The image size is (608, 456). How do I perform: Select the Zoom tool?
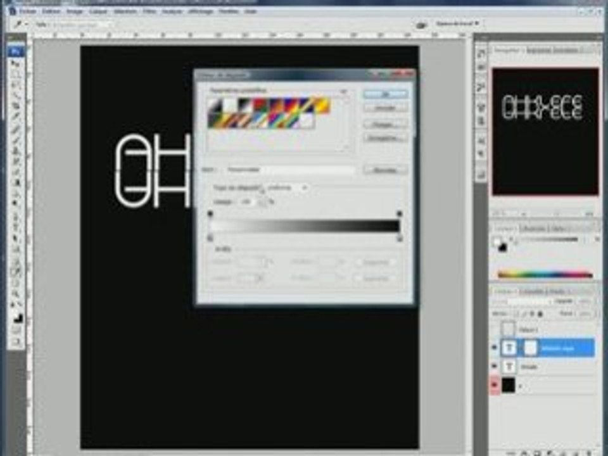click(x=16, y=293)
